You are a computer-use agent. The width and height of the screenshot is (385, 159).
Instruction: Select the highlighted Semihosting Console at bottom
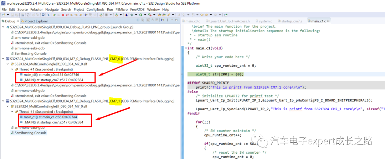[29, 133]
